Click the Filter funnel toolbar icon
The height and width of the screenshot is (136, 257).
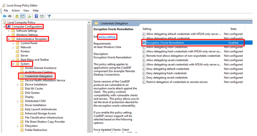(x=49, y=16)
